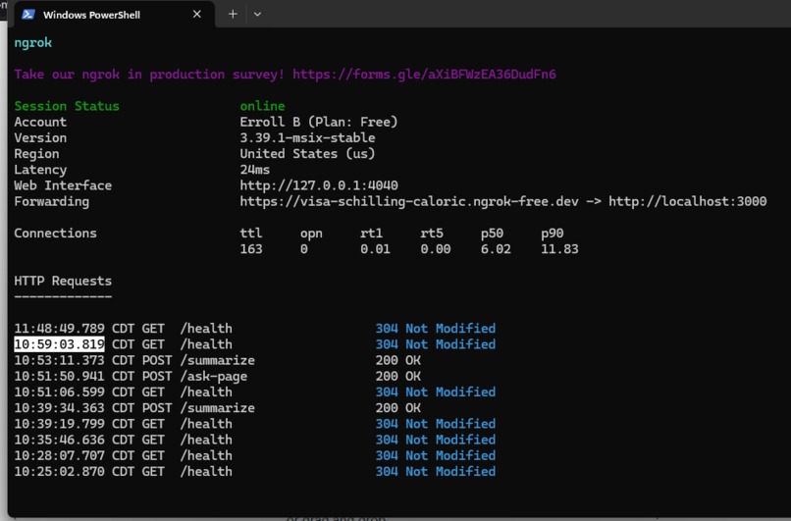Click the p90 value 11.83
Image resolution: width=791 pixels, height=521 pixels.
pyautogui.click(x=559, y=249)
